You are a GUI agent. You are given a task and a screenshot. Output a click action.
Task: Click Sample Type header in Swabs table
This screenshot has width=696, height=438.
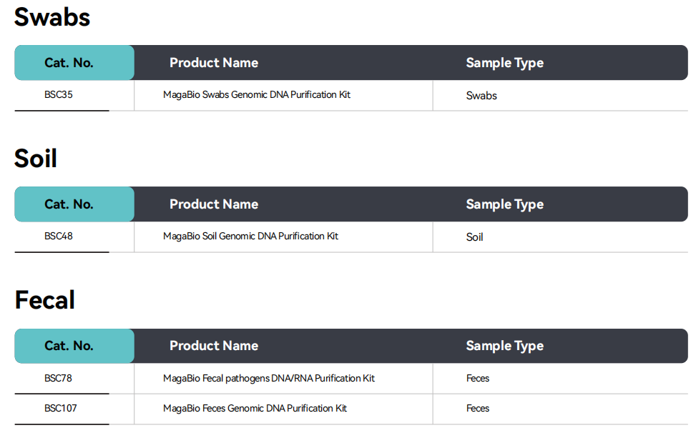pos(504,63)
